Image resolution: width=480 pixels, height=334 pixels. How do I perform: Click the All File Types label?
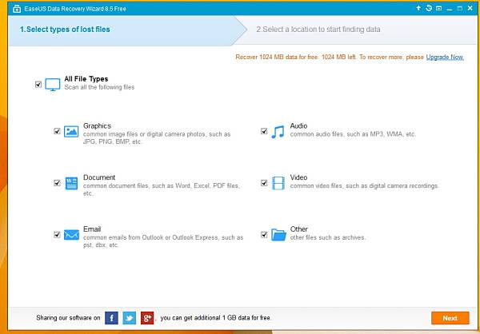(x=86, y=79)
